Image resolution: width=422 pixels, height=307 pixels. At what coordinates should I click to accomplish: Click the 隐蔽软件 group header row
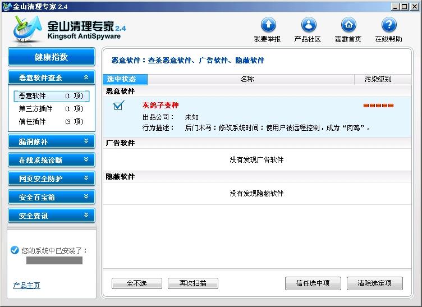click(257, 176)
